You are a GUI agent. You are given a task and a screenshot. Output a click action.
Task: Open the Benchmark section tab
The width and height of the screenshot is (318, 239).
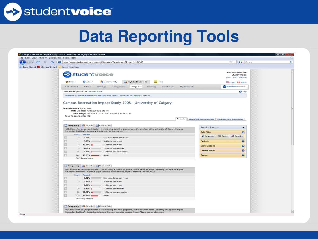pos(168,87)
